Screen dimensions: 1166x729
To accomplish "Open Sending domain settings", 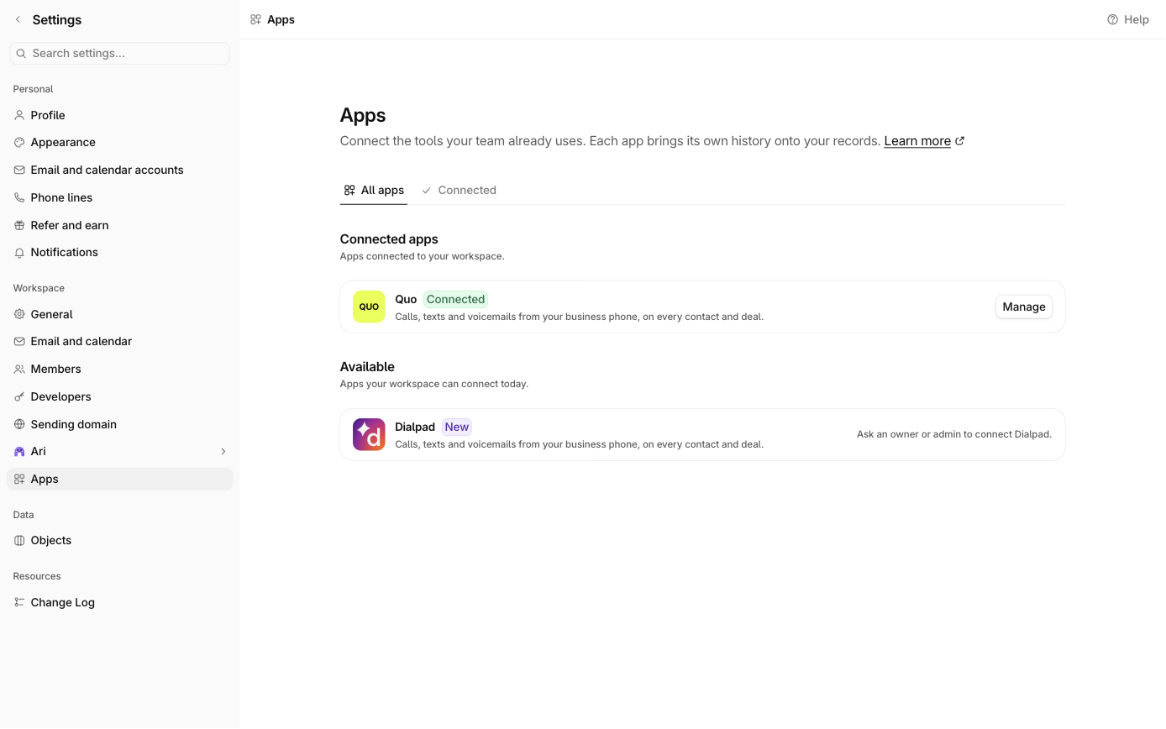I will coord(119,424).
